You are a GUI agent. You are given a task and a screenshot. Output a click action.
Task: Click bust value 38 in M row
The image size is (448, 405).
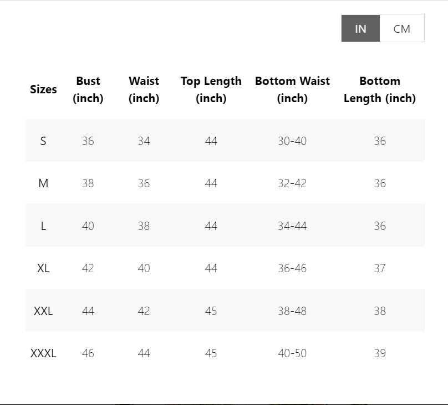[x=88, y=183]
